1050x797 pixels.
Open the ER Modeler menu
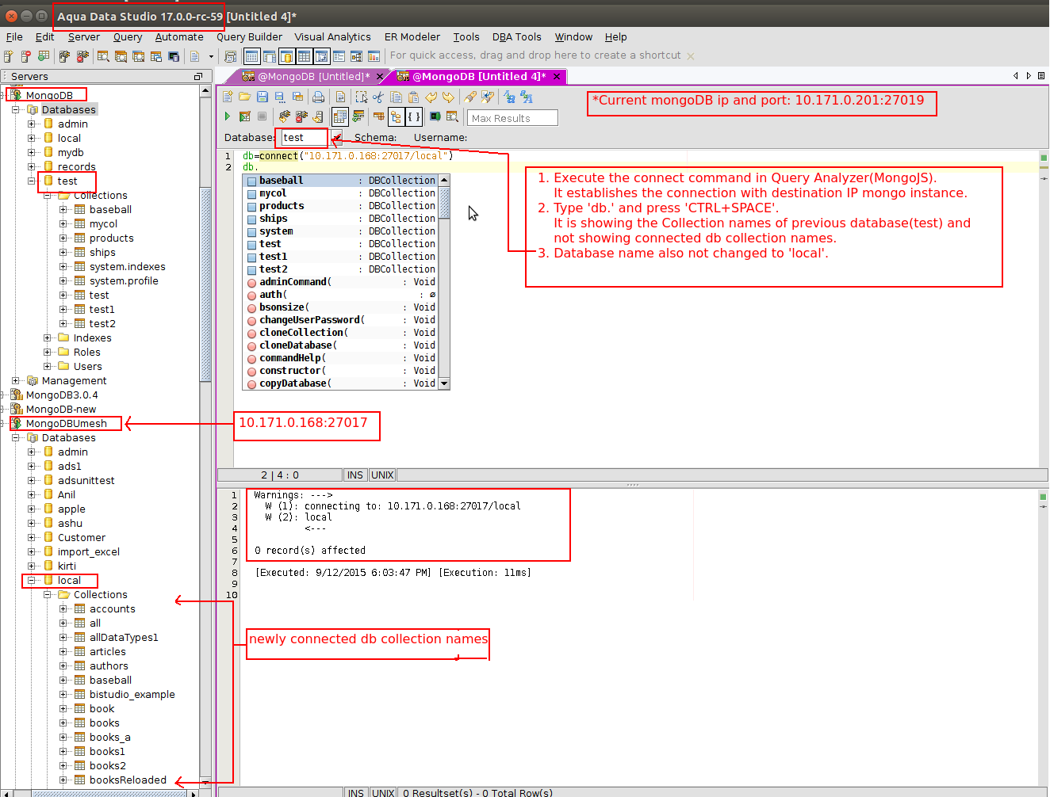(412, 37)
